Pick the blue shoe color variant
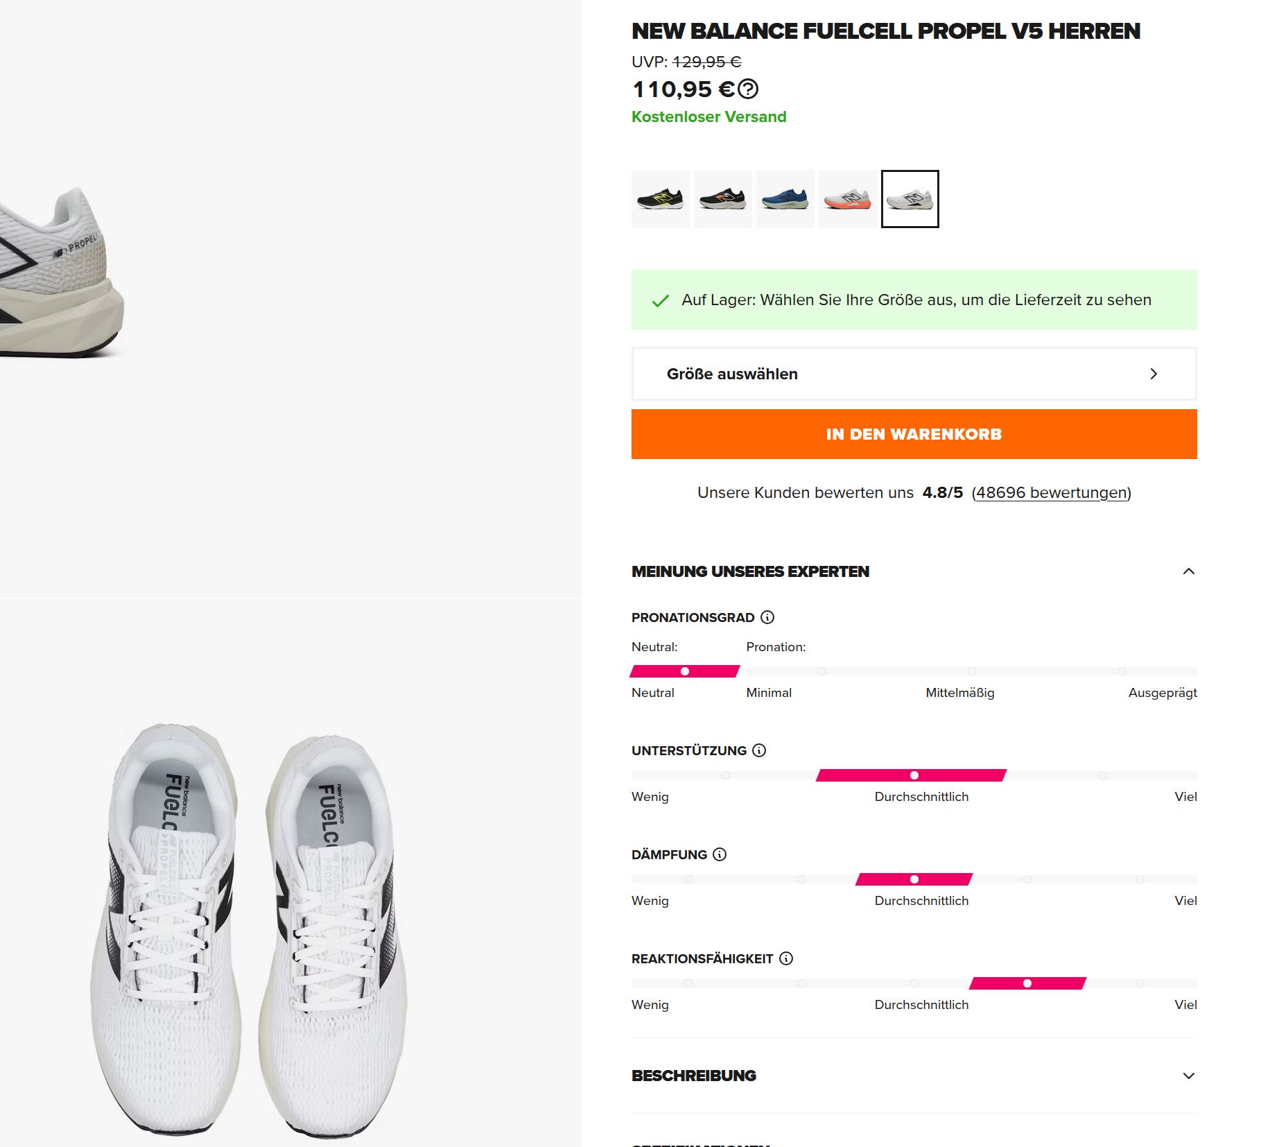The height and width of the screenshot is (1147, 1261). 785,199
